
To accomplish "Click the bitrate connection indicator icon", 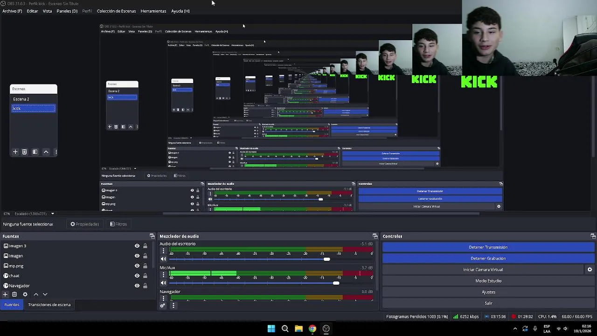I will (456, 316).
